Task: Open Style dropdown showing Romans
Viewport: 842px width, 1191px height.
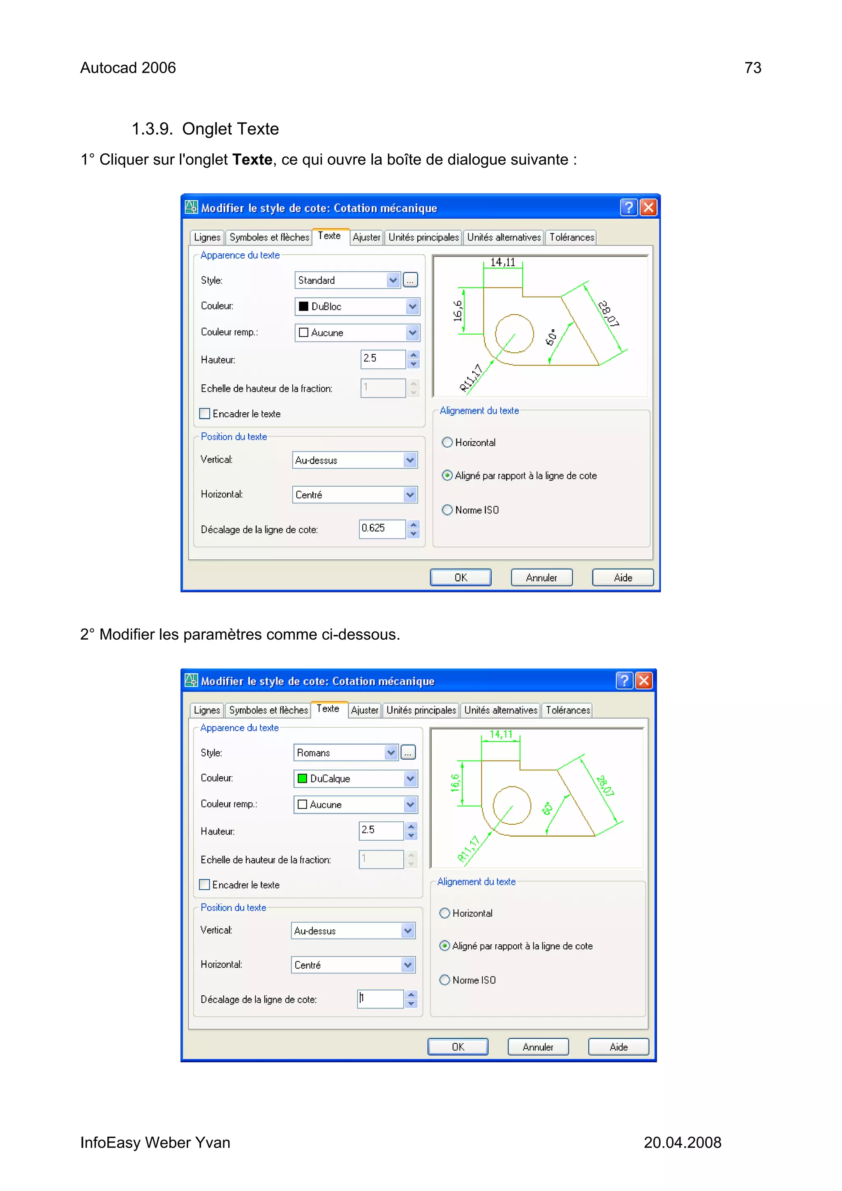Action: 345,753
